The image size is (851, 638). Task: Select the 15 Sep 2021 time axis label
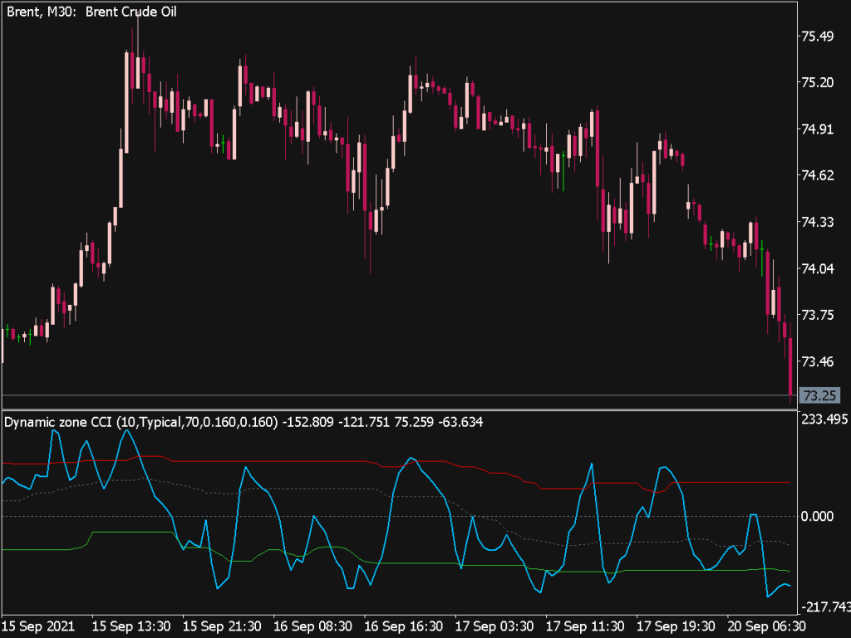(40, 626)
